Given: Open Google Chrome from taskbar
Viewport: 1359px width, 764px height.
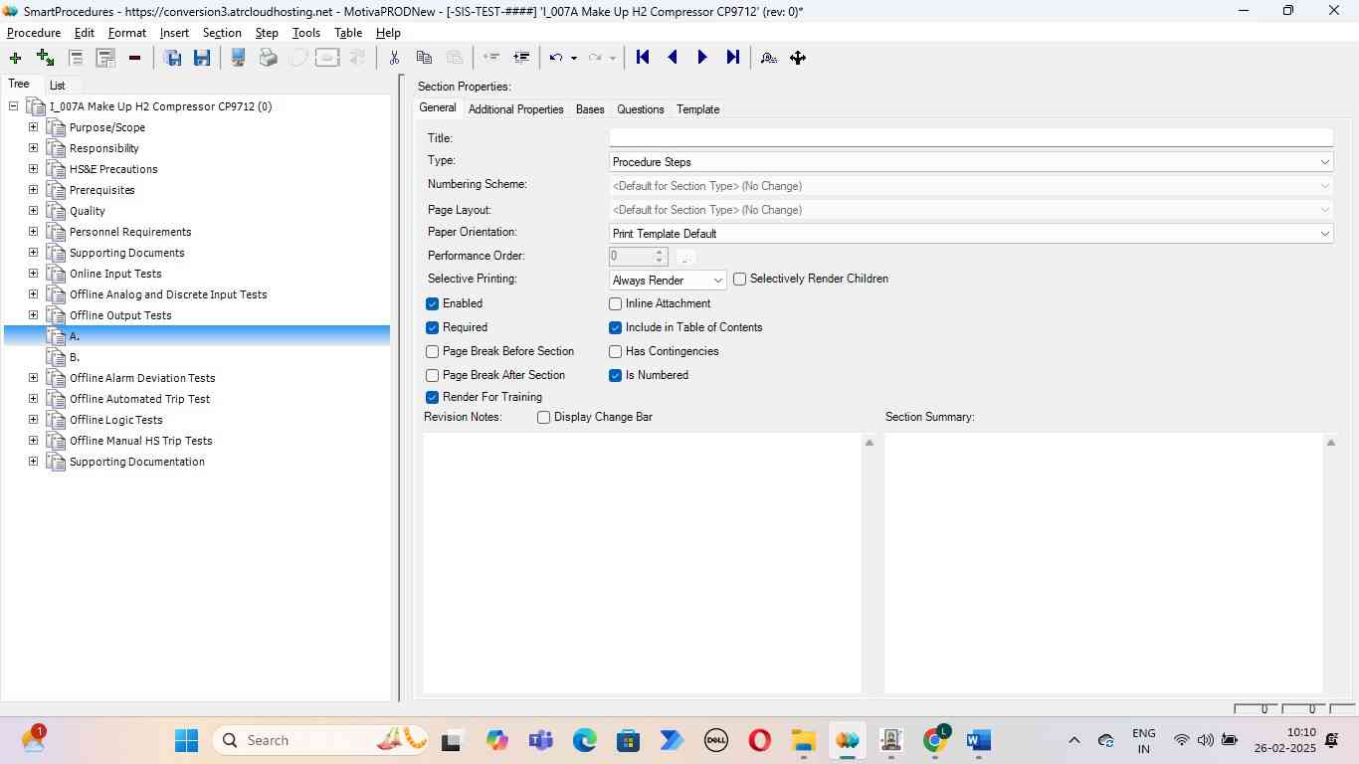Looking at the screenshot, I should [935, 740].
